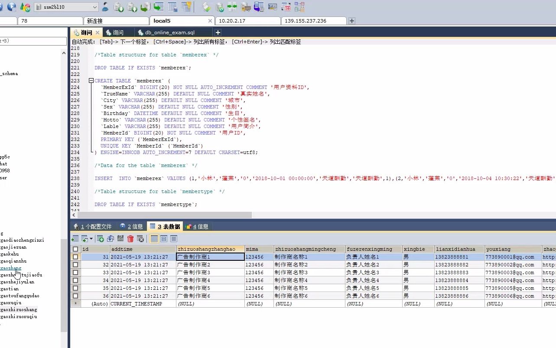Switch to text view mode
Image resolution: width=556 pixels, height=348 pixels.
point(174,239)
